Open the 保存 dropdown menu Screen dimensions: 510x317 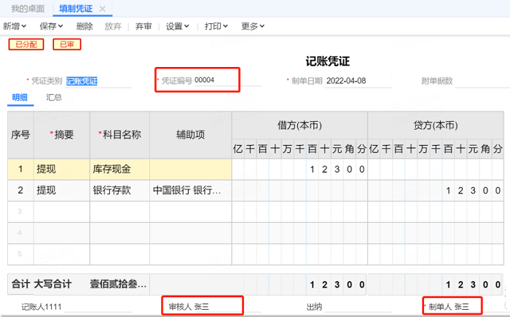tap(51, 26)
